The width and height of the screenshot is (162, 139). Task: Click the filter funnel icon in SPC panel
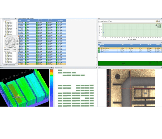coord(161,21)
